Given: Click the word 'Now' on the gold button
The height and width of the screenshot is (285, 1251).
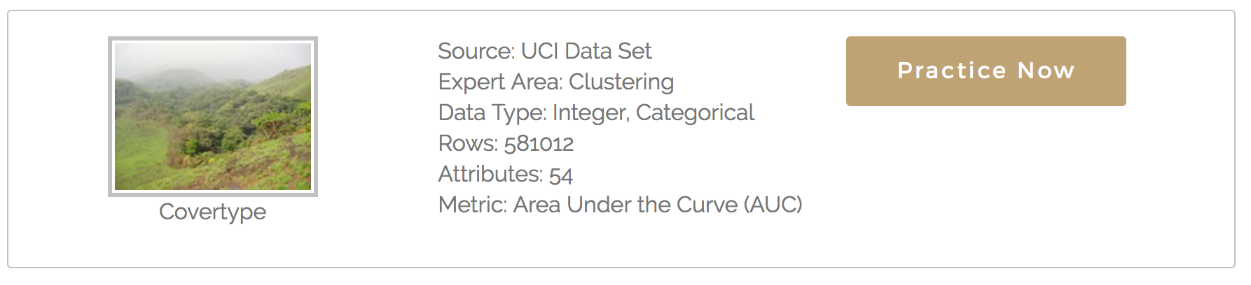Looking at the screenshot, I should click(x=1045, y=71).
